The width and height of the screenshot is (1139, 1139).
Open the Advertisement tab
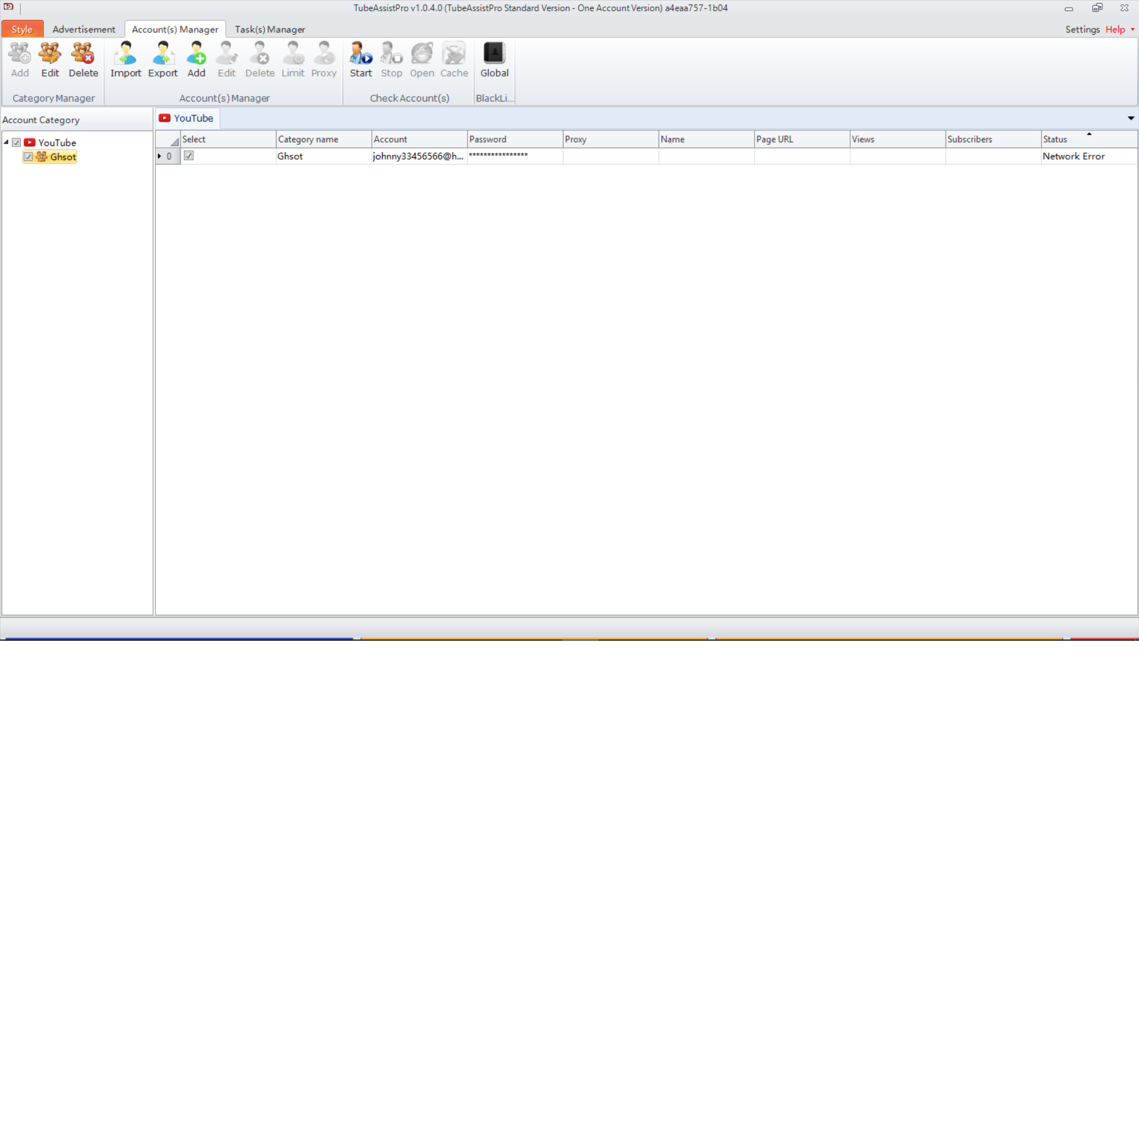(84, 30)
